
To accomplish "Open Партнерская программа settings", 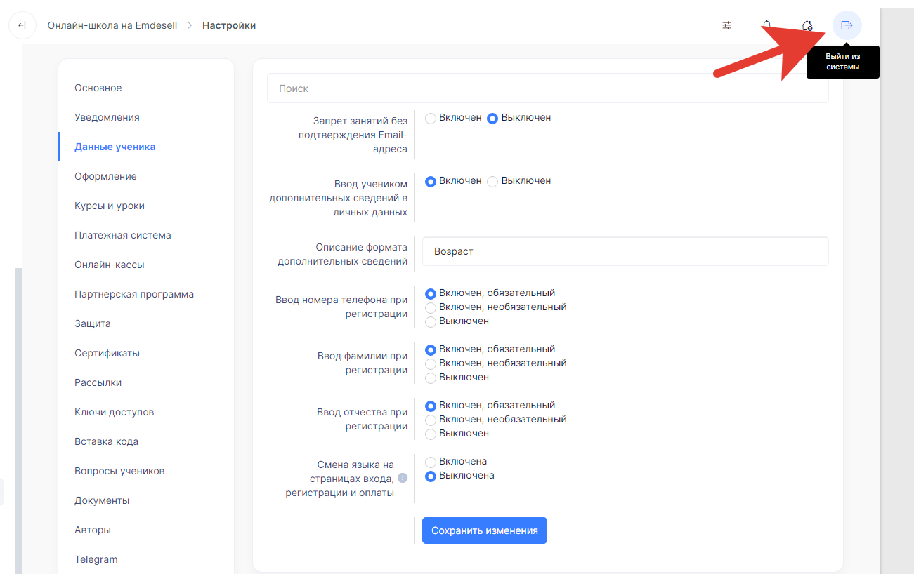I will click(134, 294).
